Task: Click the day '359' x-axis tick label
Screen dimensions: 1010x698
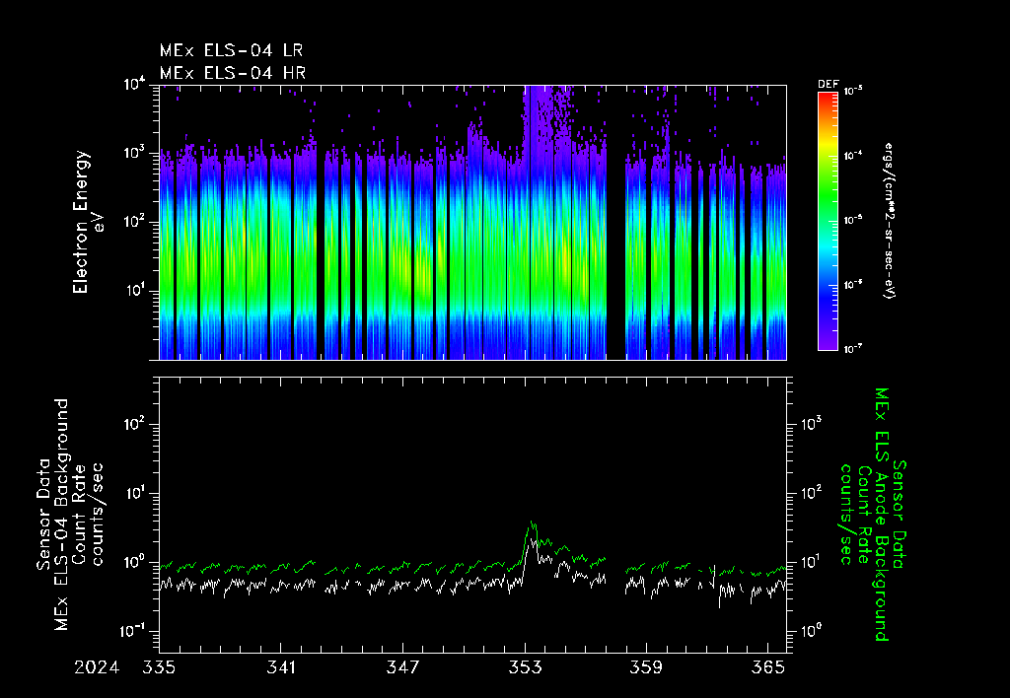Action: click(646, 667)
